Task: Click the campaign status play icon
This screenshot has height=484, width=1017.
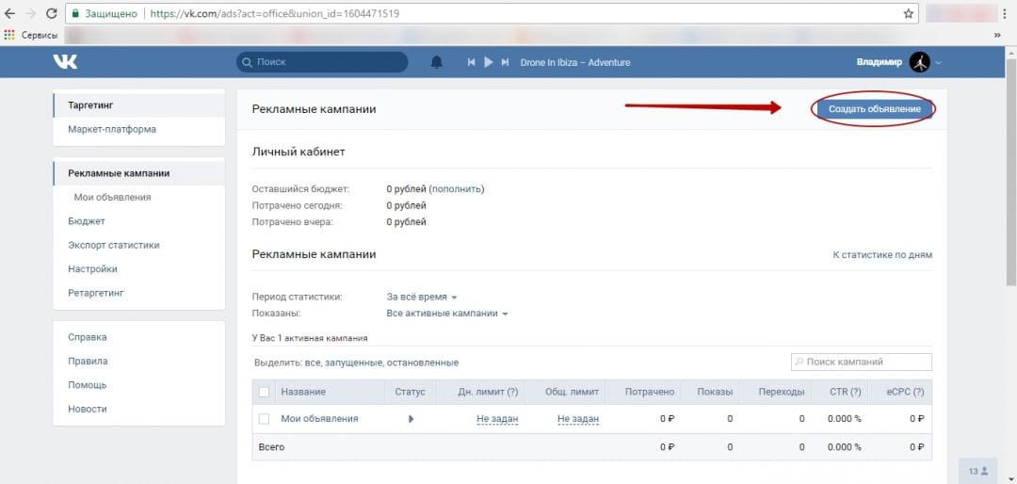Action: tap(411, 419)
